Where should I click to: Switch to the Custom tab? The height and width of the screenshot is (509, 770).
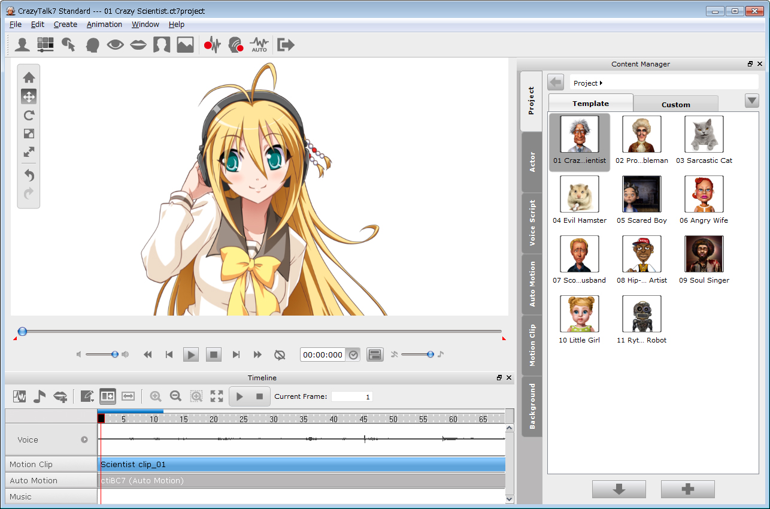pos(676,104)
